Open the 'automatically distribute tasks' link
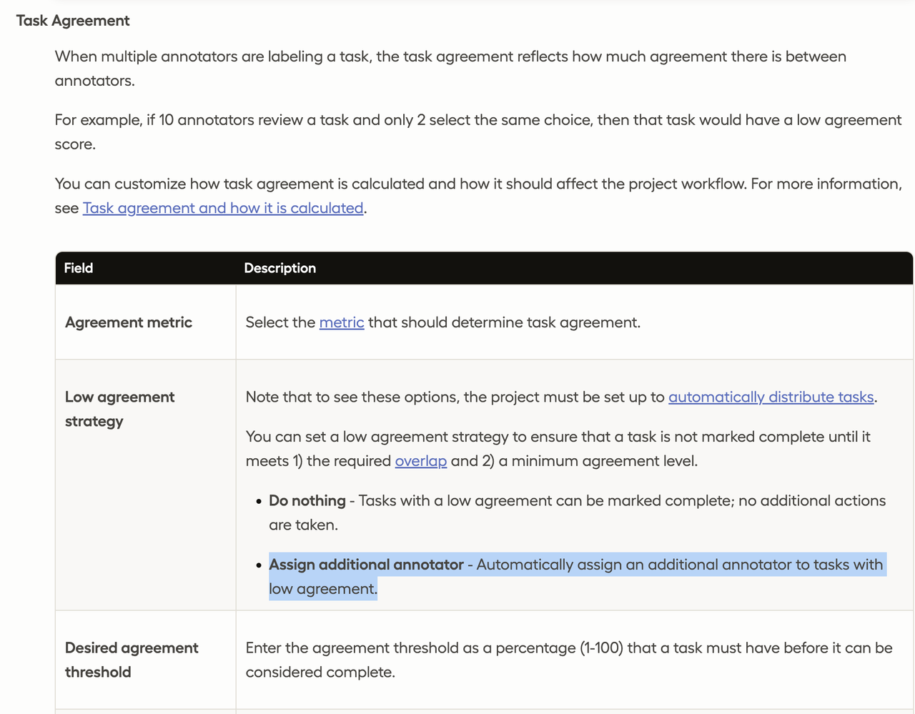This screenshot has width=915, height=714. [x=771, y=397]
